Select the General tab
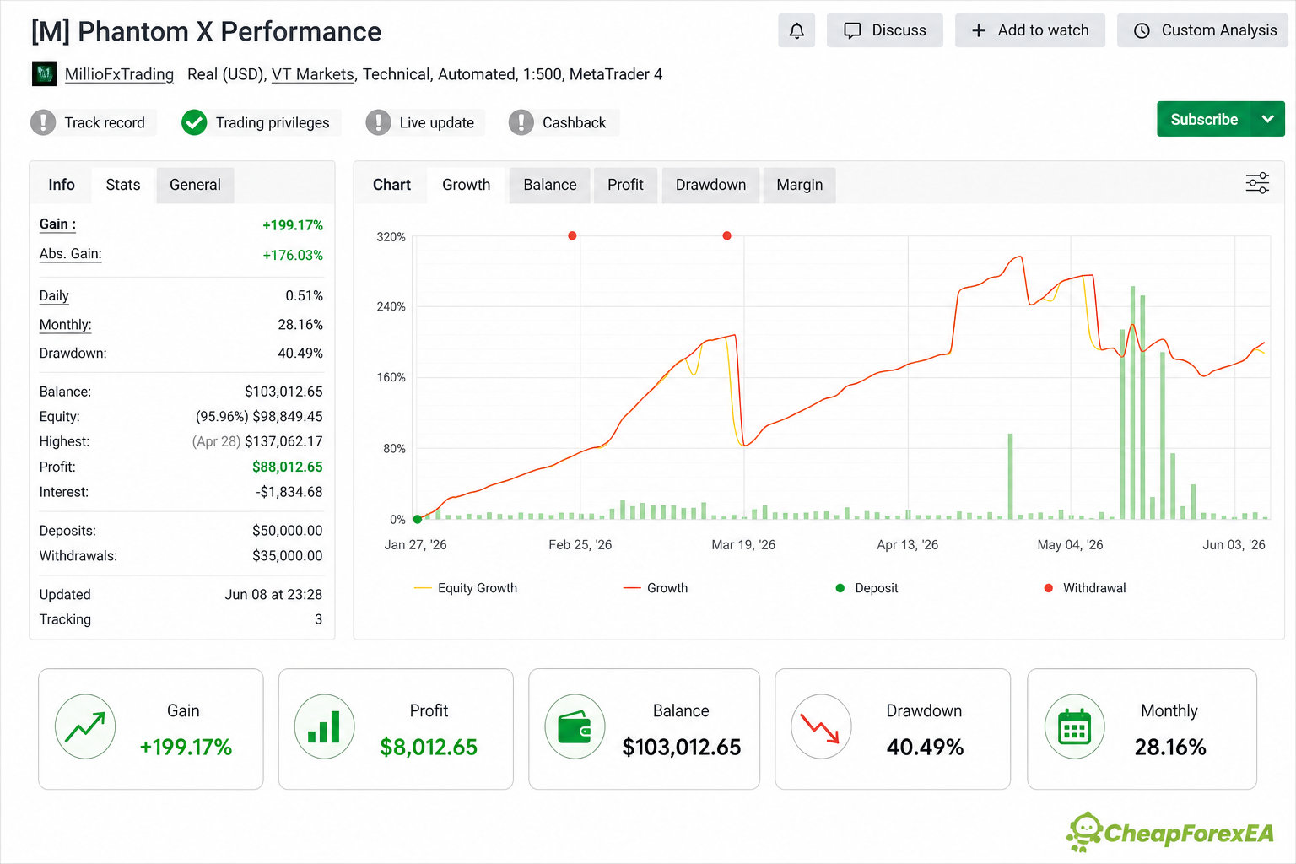 click(x=195, y=185)
